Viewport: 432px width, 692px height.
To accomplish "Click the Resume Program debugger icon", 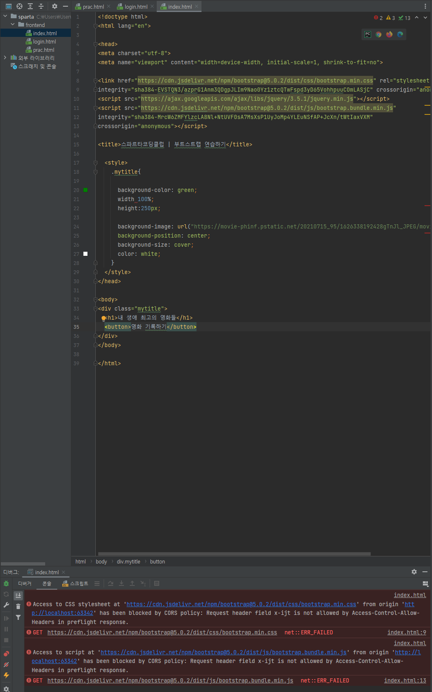I will [6, 618].
